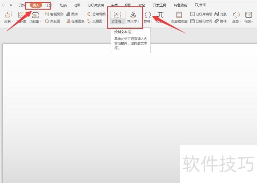The width and height of the screenshot is (257, 183).
Task: Open the quick access toolbar customize dropdown
Action: pyautogui.click(x=11, y=5)
